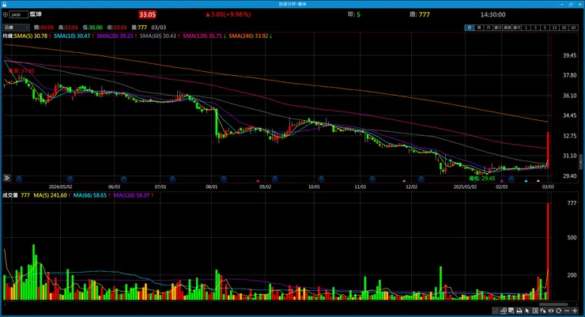Click the SMA(60) 30.43 indicator label
This screenshot has height=317, width=585.
[x=157, y=36]
